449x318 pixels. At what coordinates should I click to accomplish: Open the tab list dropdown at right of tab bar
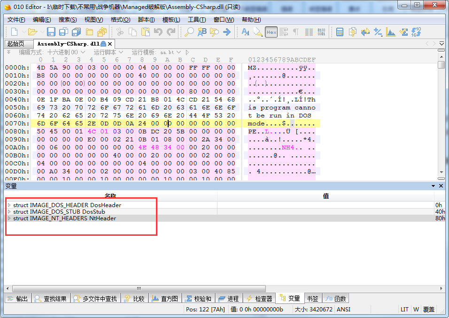point(441,44)
